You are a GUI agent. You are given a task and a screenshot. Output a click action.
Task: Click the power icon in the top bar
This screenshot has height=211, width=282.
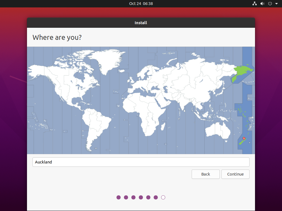tap(269, 4)
